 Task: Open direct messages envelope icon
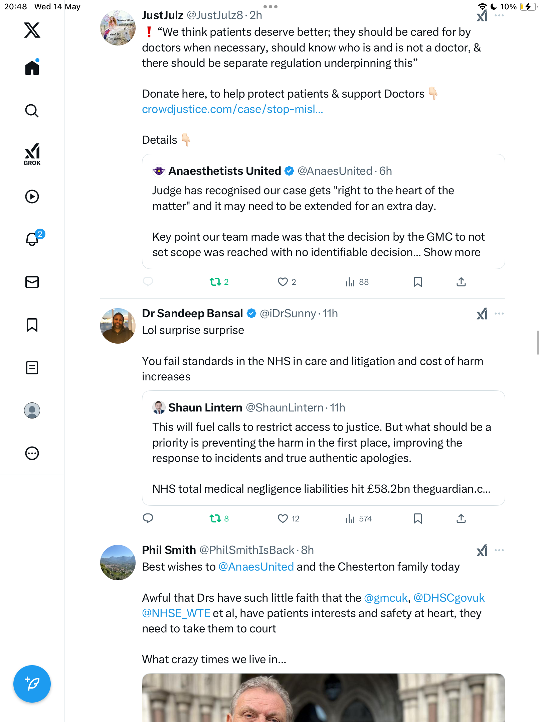[x=32, y=282]
